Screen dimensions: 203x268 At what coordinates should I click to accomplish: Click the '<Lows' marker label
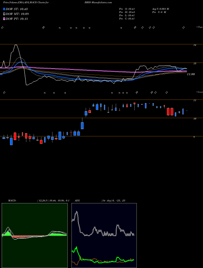tap(199, 92)
